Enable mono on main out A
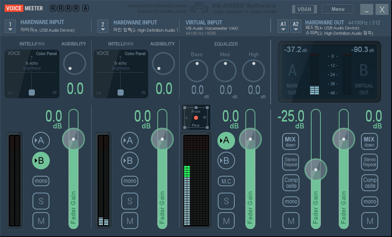 tap(291, 201)
